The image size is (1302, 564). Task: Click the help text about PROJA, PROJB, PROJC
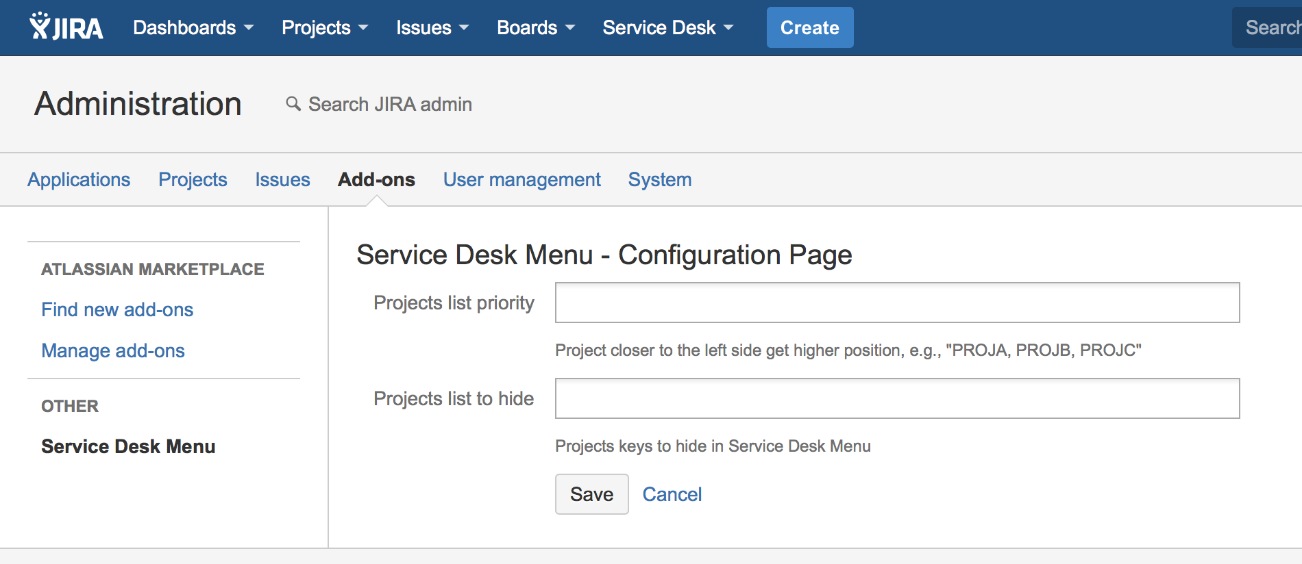click(x=848, y=350)
